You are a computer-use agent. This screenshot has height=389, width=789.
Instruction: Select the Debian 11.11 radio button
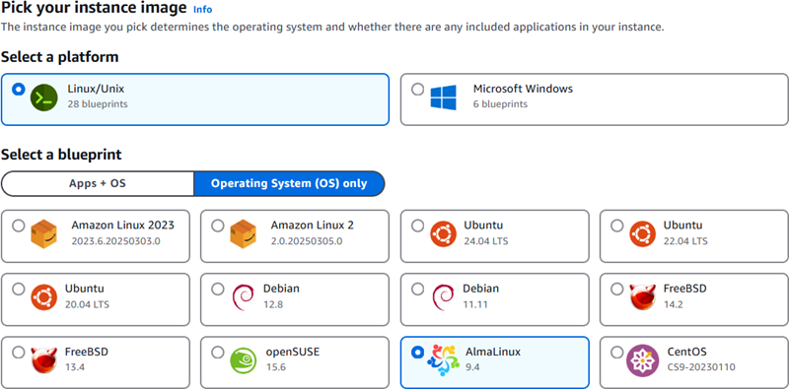(x=417, y=289)
